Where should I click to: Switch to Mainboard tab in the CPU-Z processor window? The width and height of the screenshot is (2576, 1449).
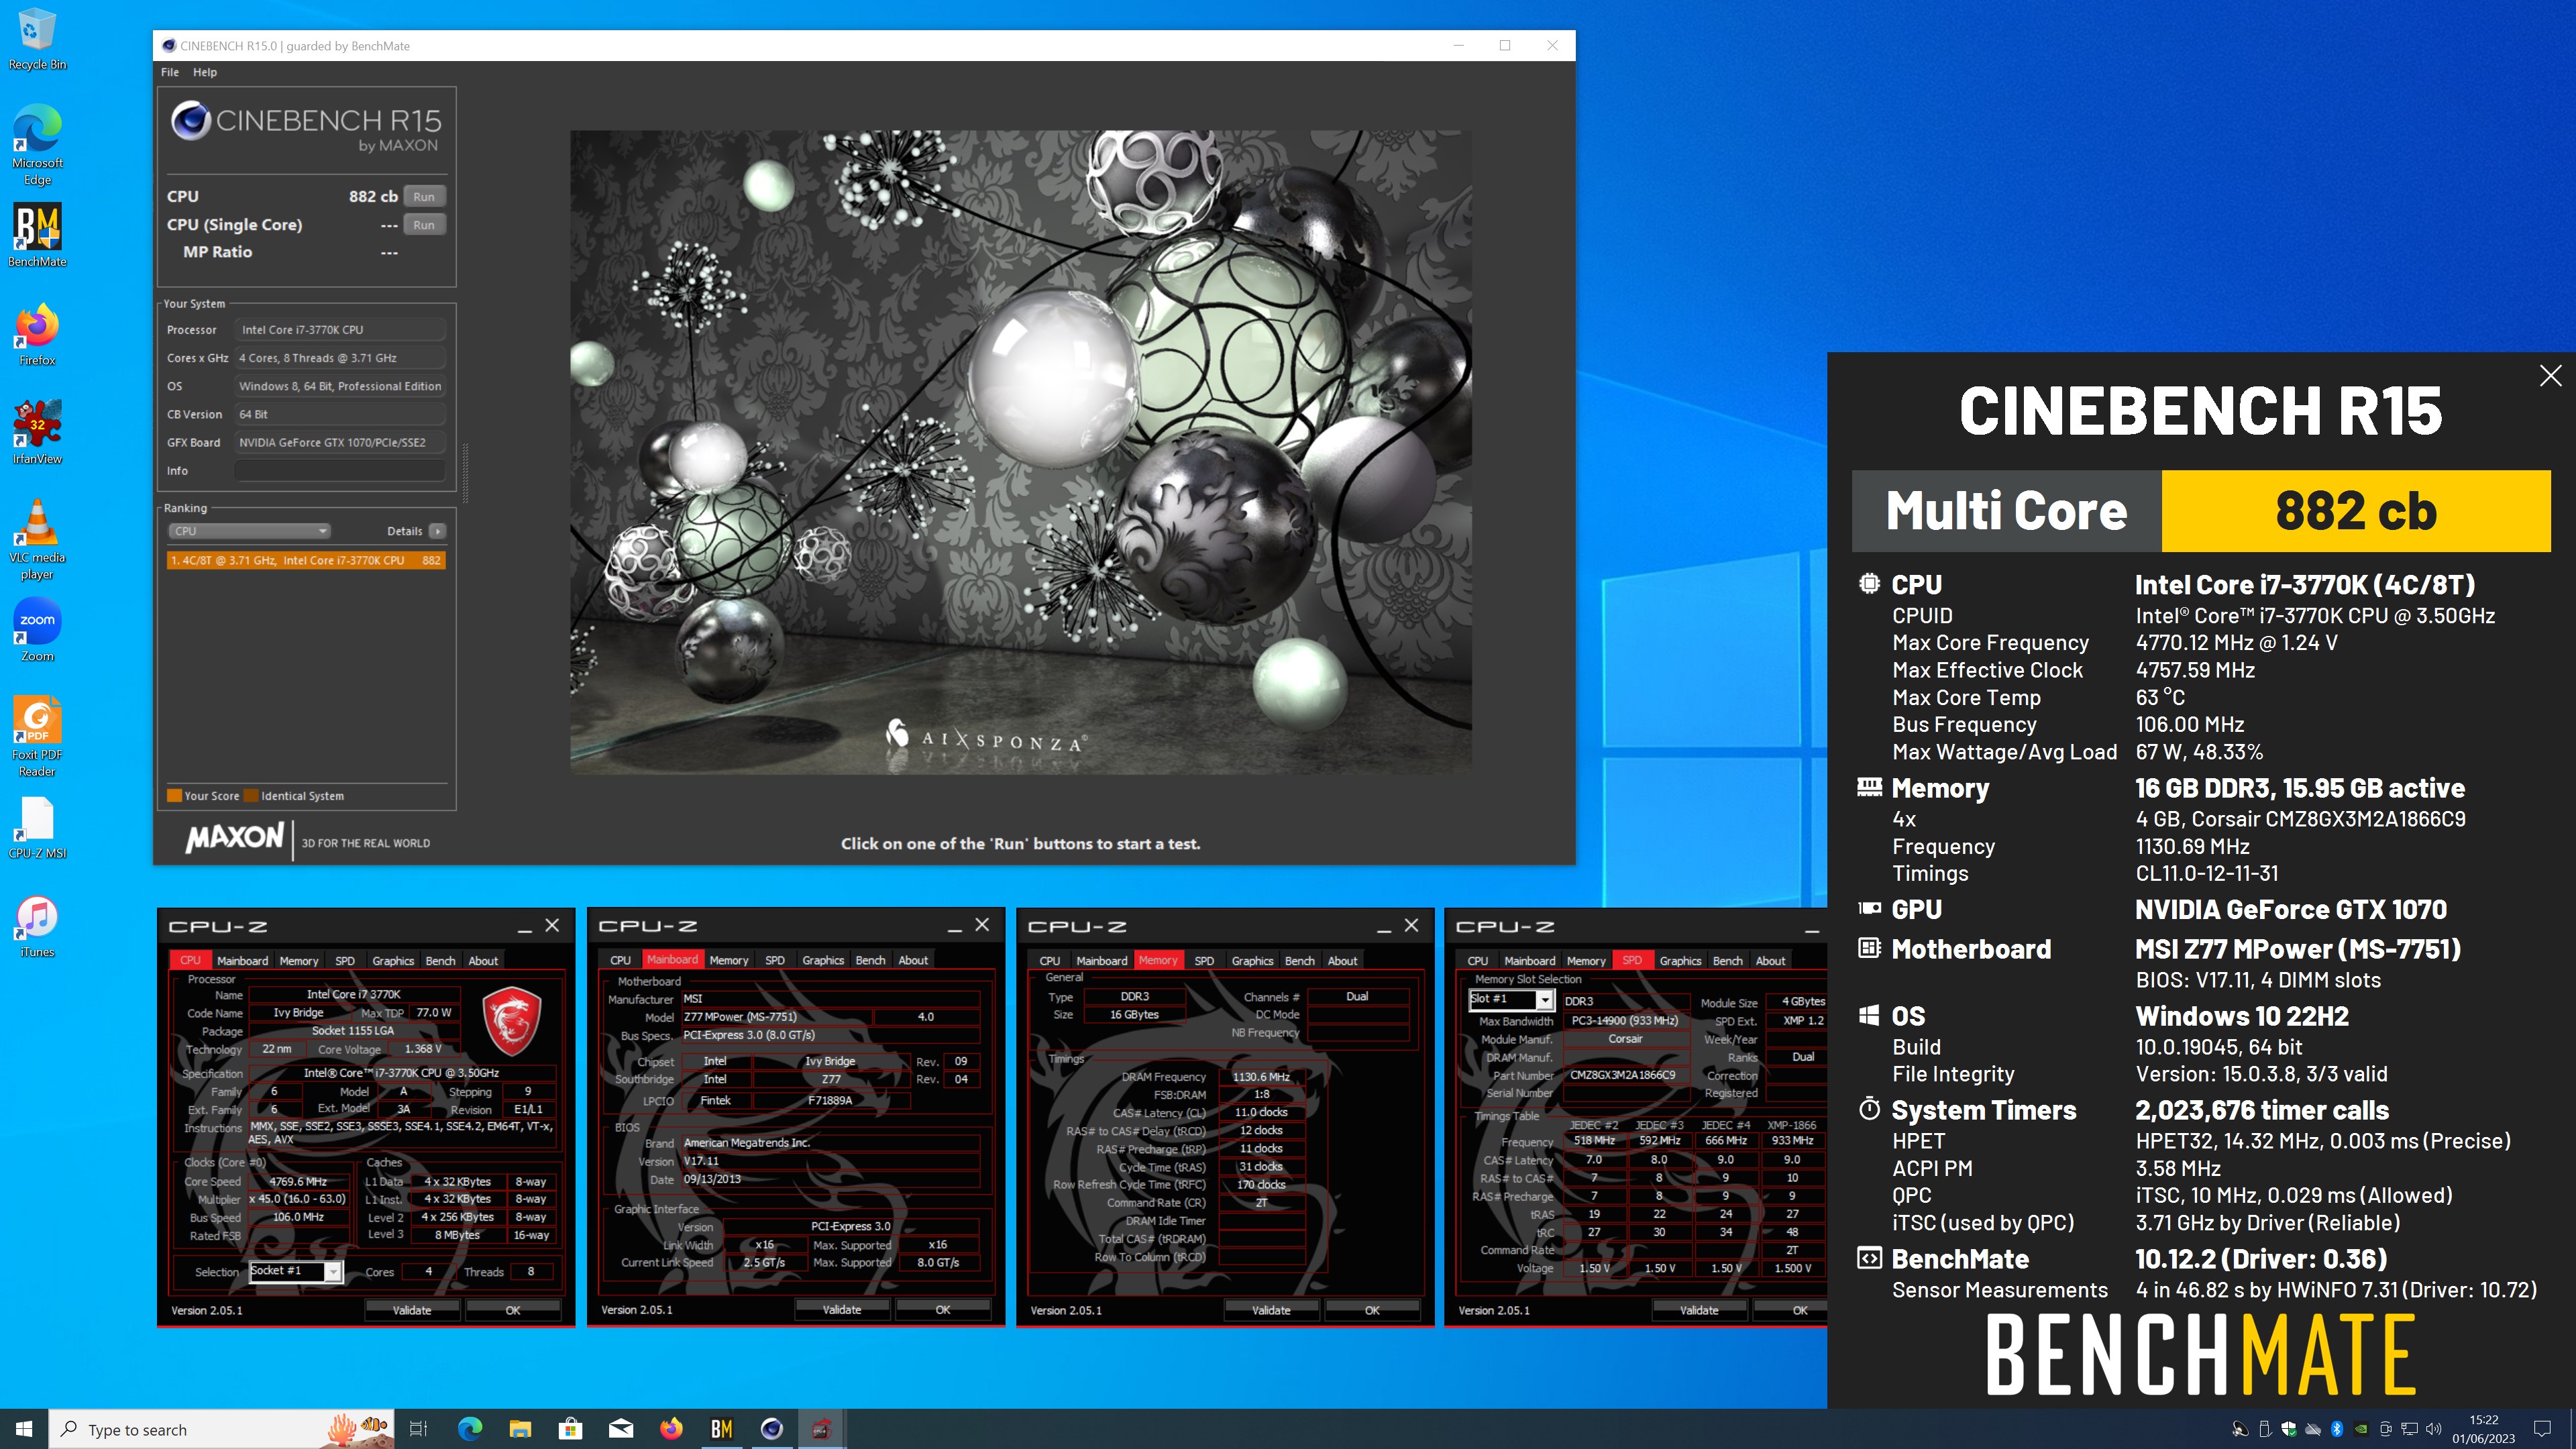click(242, 960)
